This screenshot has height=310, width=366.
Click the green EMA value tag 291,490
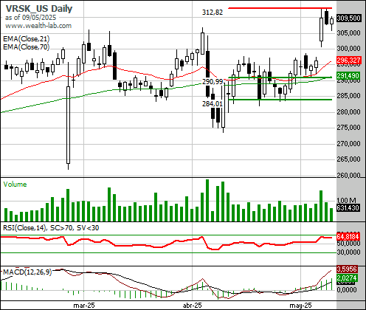click(349, 75)
